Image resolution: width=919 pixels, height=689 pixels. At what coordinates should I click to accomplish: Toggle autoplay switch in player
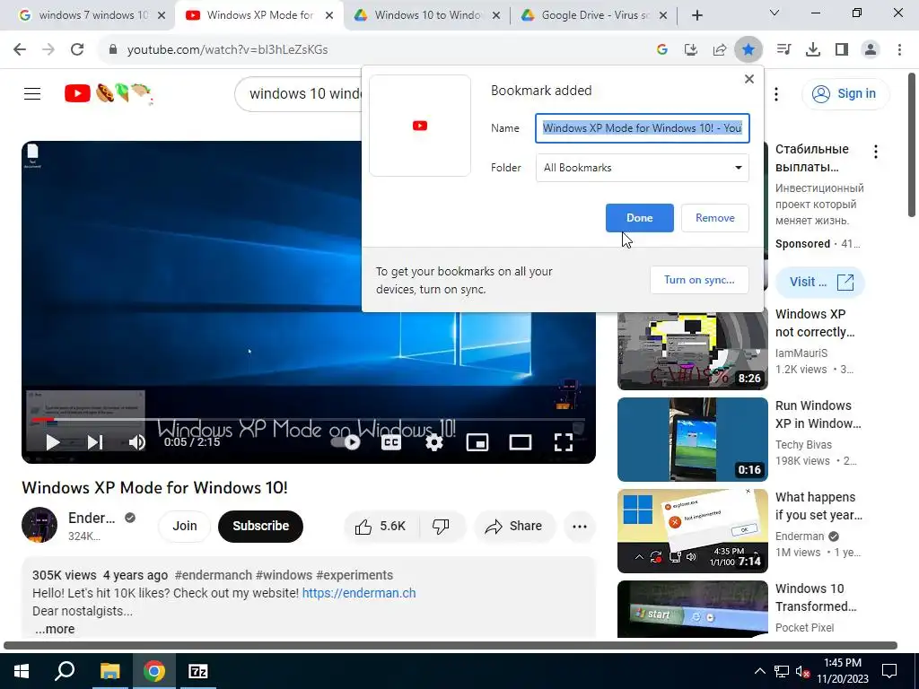point(346,442)
